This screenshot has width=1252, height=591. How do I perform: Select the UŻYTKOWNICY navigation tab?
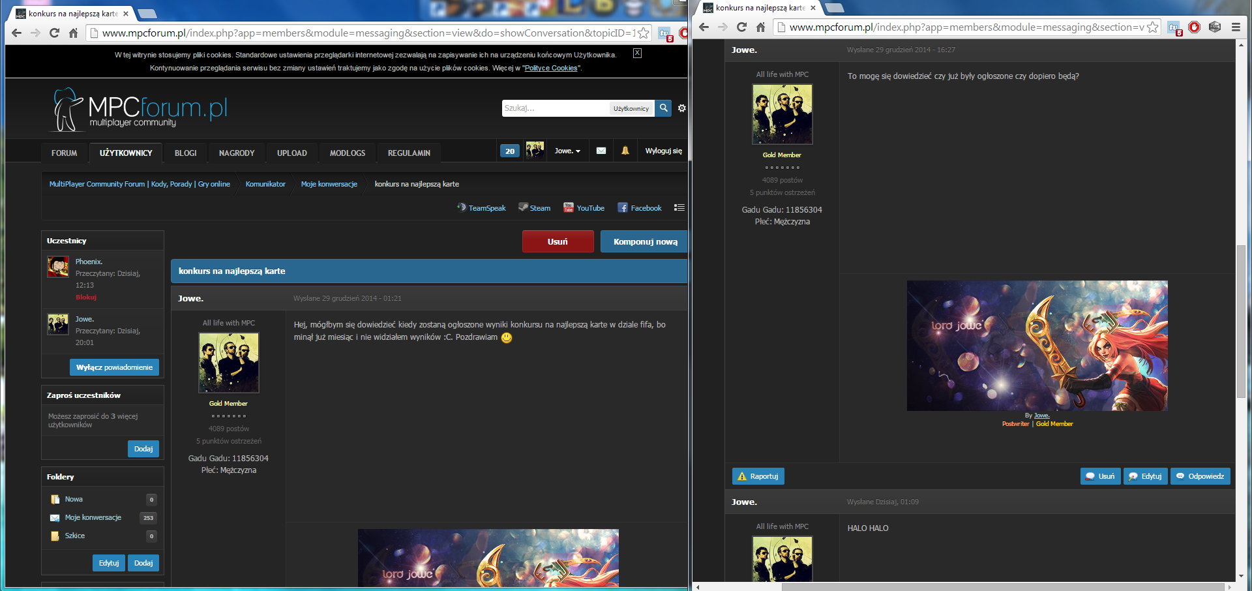pos(126,153)
